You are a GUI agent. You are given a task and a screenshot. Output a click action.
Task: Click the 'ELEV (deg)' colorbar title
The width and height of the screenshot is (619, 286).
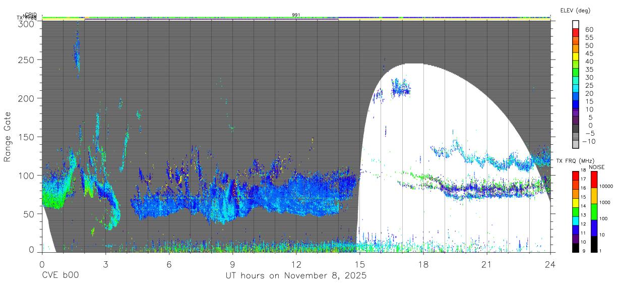pyautogui.click(x=575, y=11)
